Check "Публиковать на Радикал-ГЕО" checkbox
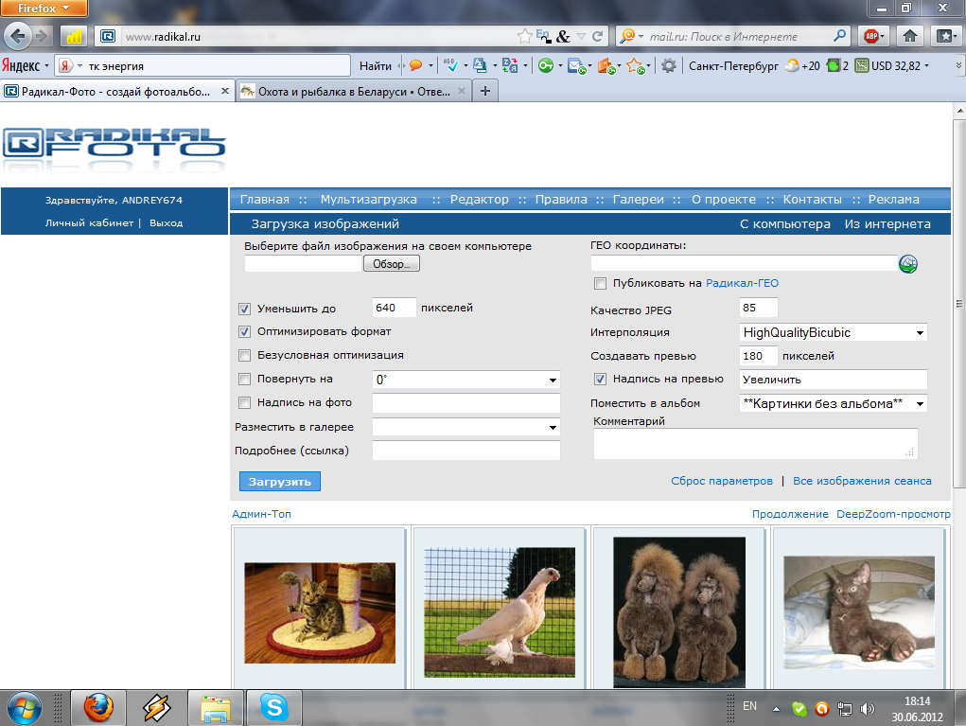 pos(600,283)
